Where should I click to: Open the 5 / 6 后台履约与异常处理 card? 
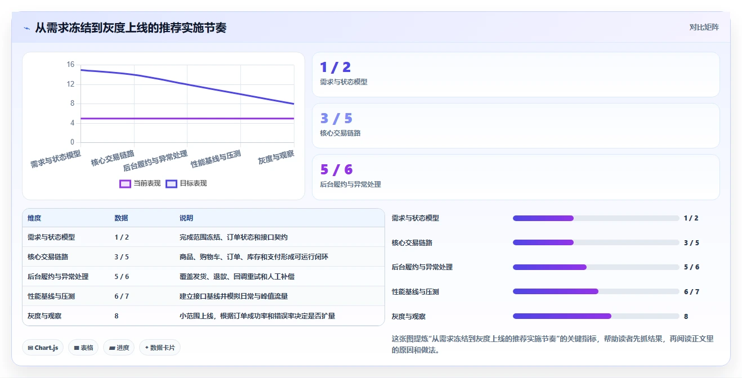516,177
